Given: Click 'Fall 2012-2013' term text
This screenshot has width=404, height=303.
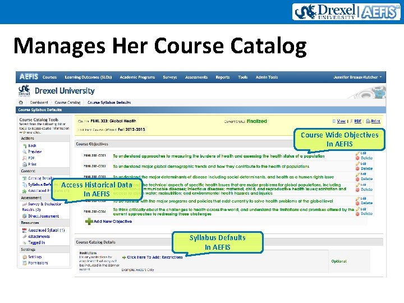Looking at the screenshot, I should (x=131, y=130).
